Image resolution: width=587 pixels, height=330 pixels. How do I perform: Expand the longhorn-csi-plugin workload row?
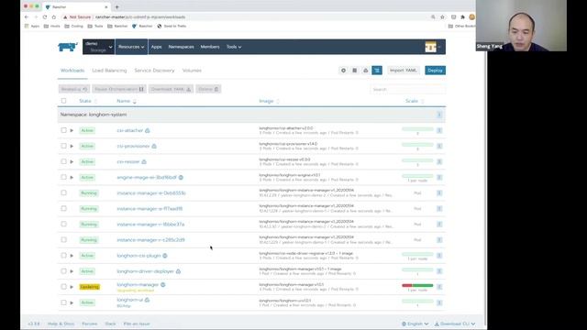(x=72, y=256)
